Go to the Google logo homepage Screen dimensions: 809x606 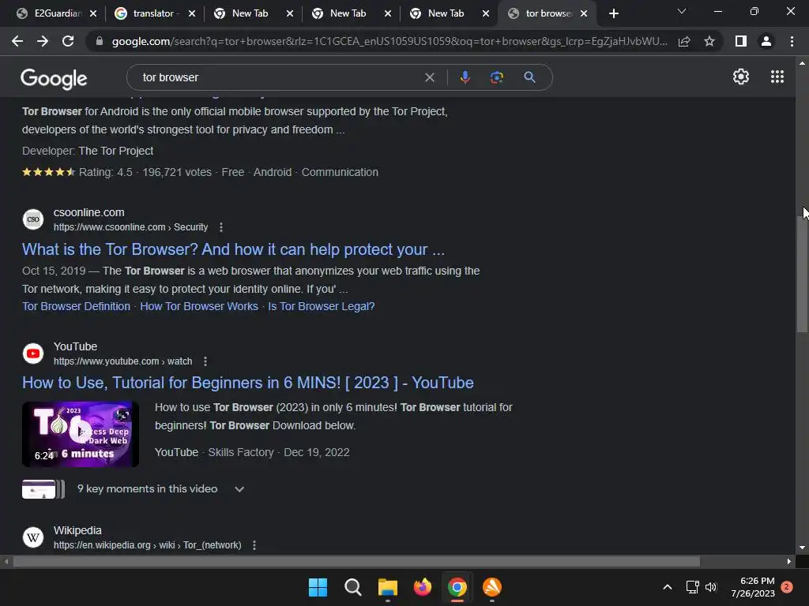[54, 78]
